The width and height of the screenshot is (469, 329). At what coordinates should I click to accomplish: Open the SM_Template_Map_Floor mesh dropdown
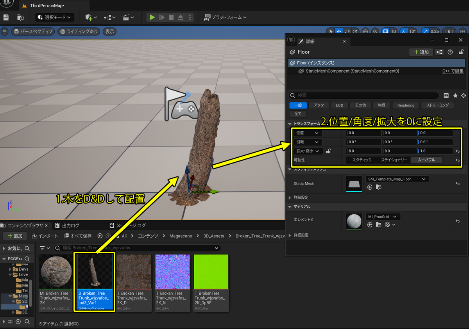tap(397, 179)
